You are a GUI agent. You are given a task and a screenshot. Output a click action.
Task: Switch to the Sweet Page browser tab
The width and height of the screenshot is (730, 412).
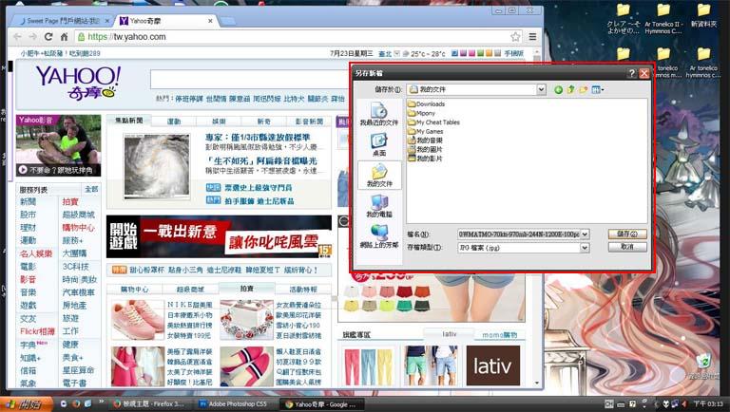[63, 21]
